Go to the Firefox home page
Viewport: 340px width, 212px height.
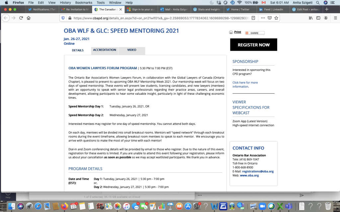tap(29, 18)
